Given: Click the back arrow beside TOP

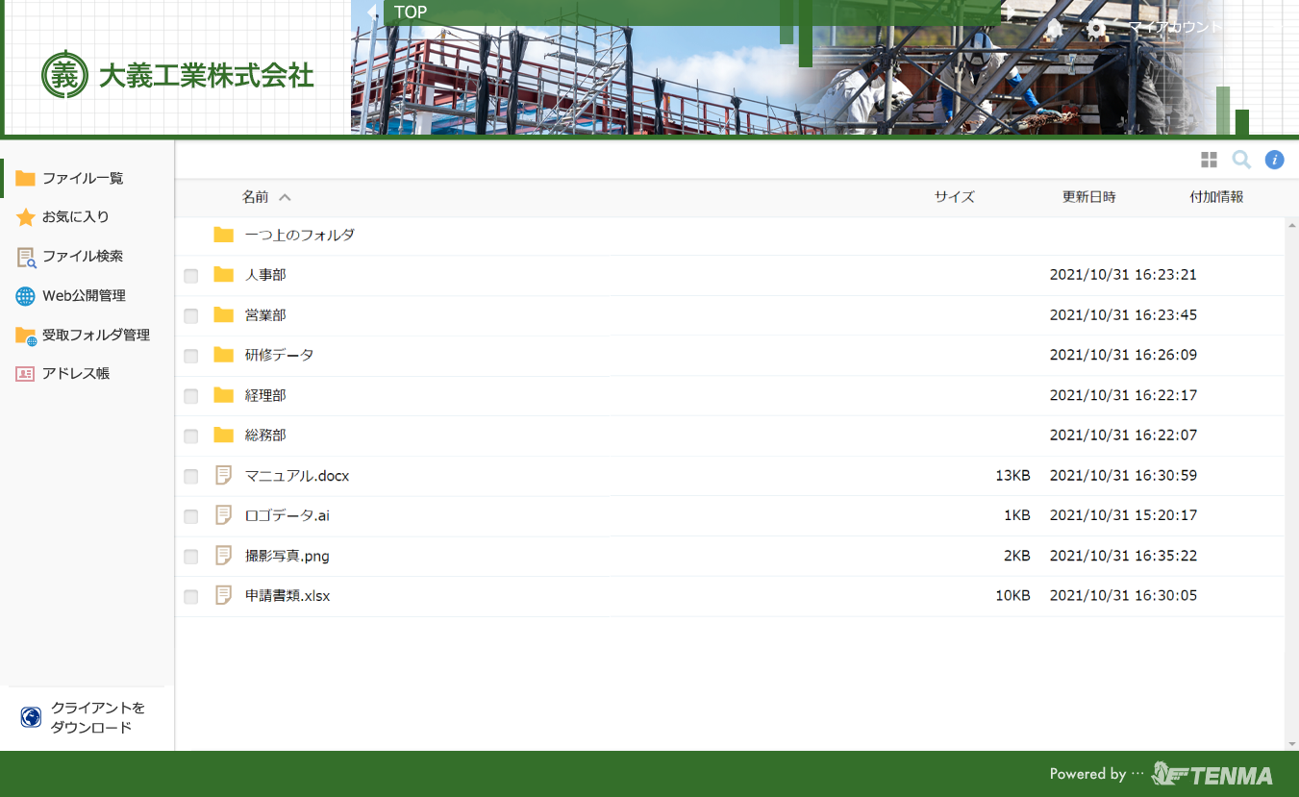Looking at the screenshot, I should pyautogui.click(x=372, y=12).
